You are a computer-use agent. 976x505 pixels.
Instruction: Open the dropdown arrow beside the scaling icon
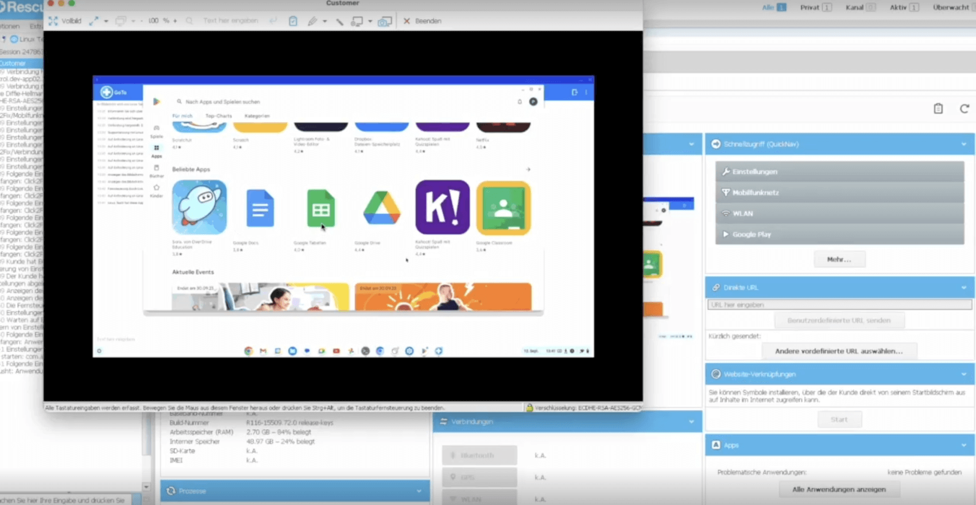coord(106,21)
